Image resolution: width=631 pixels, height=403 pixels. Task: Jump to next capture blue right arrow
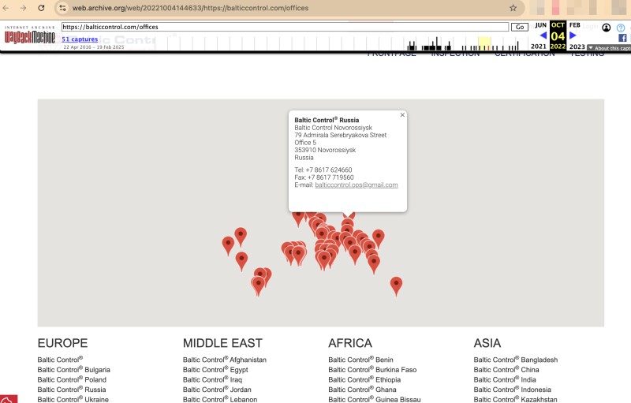573,35
